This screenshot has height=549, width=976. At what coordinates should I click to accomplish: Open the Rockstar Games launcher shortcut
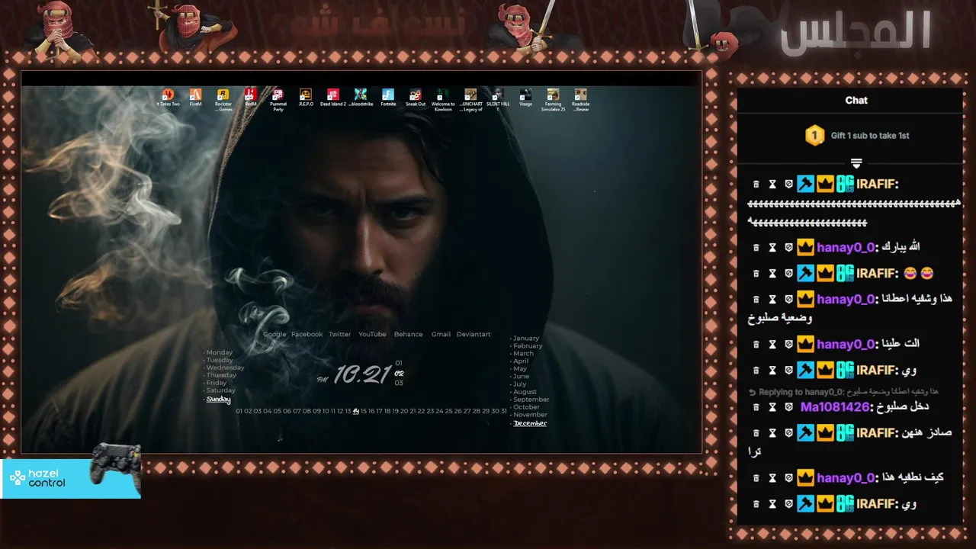pos(223,100)
